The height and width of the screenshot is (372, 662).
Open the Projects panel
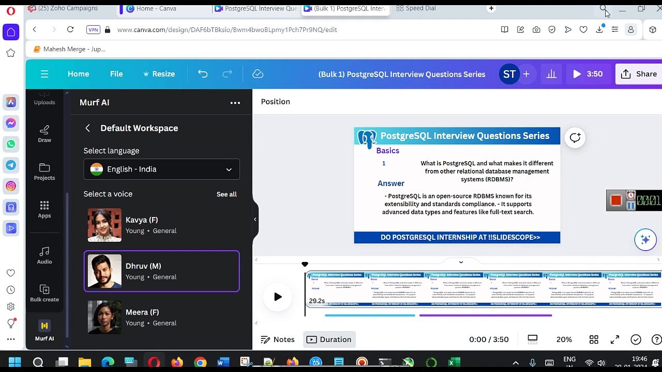[44, 172]
